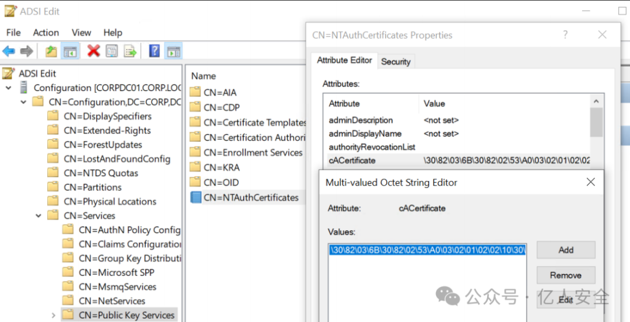Image resolution: width=630 pixels, height=322 pixels.
Task: Select CN=Partitions in the tree
Action: [x=93, y=187]
